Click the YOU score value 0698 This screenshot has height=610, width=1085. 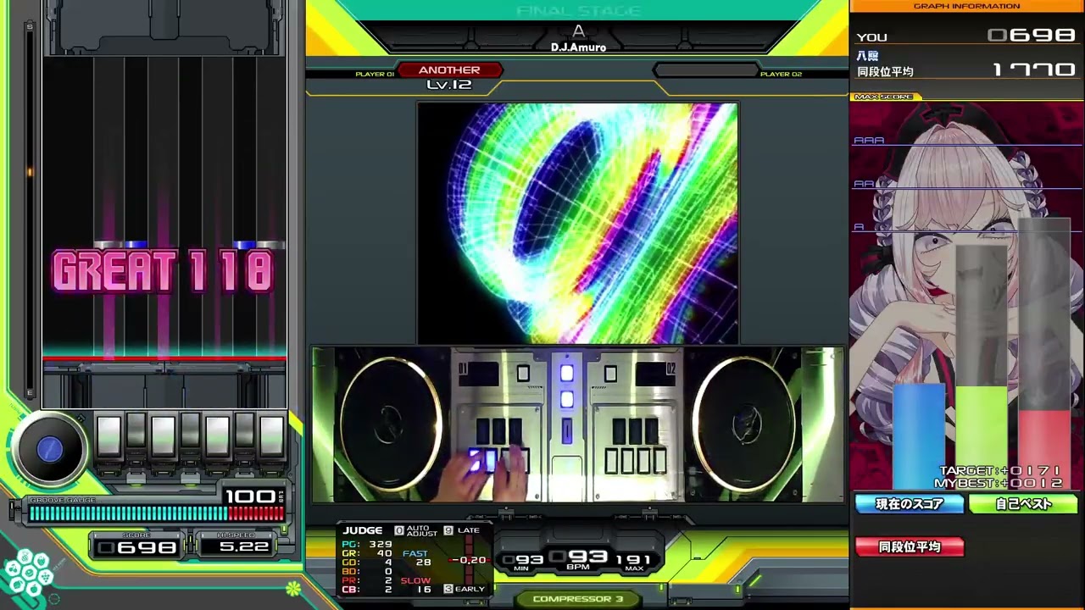click(x=1032, y=36)
